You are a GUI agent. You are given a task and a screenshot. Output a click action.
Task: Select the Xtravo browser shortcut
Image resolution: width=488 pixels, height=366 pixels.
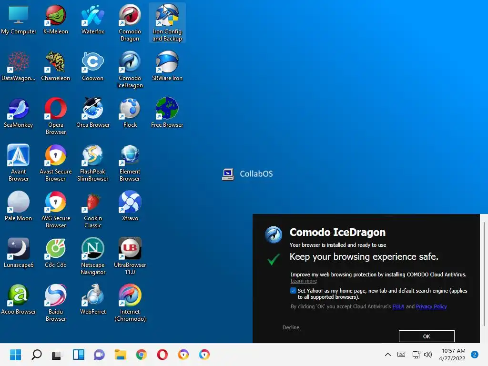coord(130,206)
